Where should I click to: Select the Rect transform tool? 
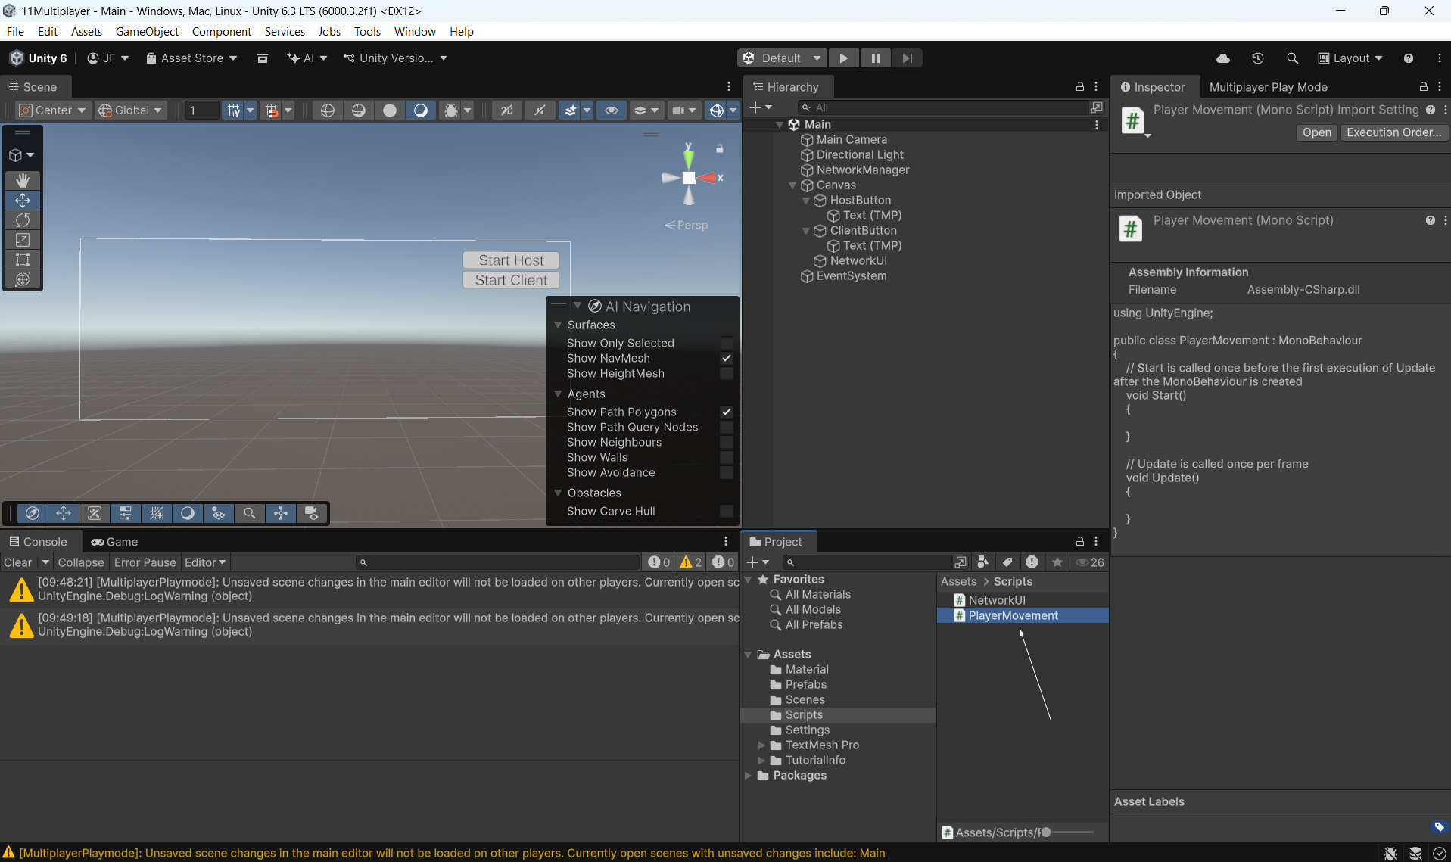tap(23, 260)
